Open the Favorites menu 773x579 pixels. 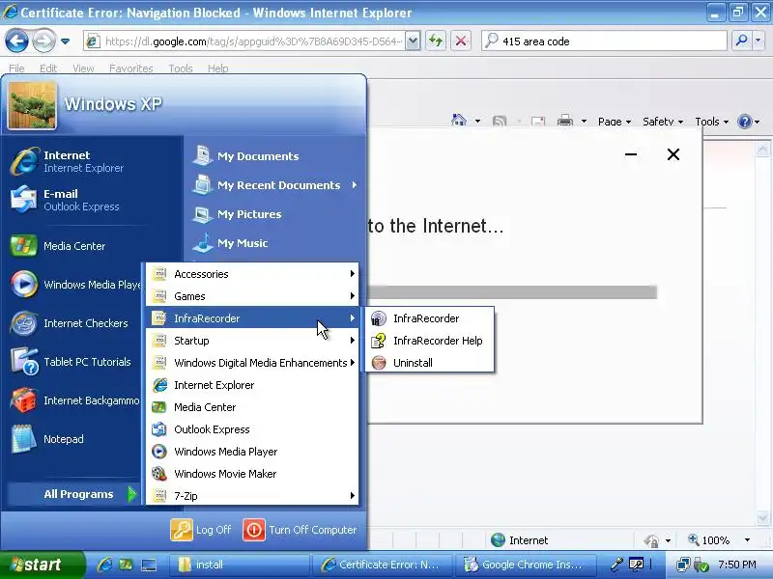click(x=131, y=69)
